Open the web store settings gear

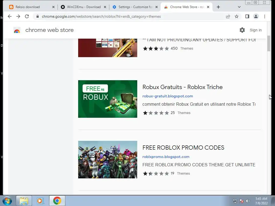click(242, 30)
